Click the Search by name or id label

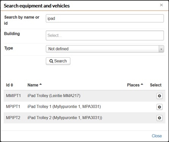[22, 20]
